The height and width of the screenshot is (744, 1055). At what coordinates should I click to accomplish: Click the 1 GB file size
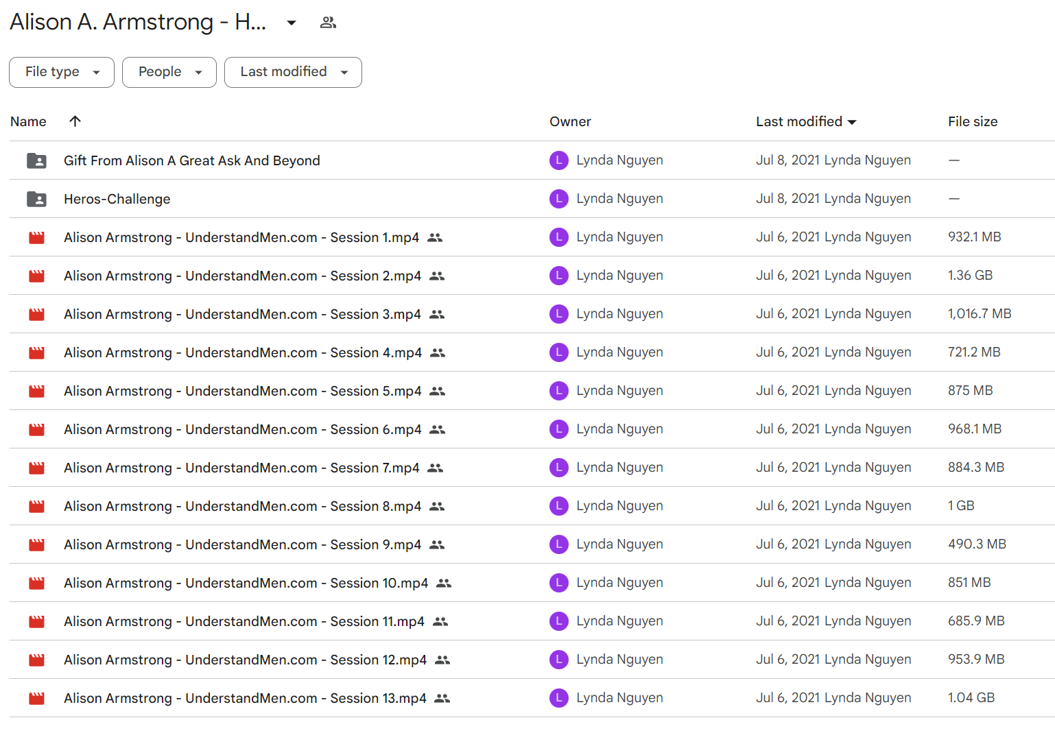[961, 506]
